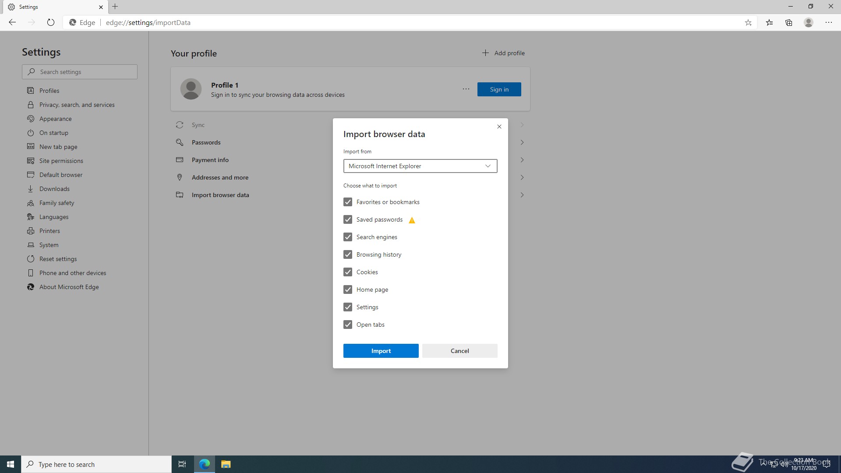This screenshot has width=841, height=473.
Task: Open Task View on the taskbar
Action: 182,464
